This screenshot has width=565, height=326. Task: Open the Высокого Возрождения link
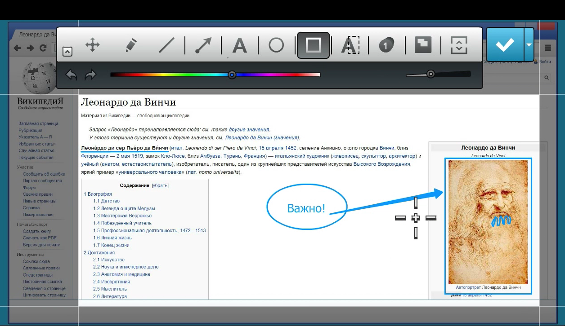[381, 164]
